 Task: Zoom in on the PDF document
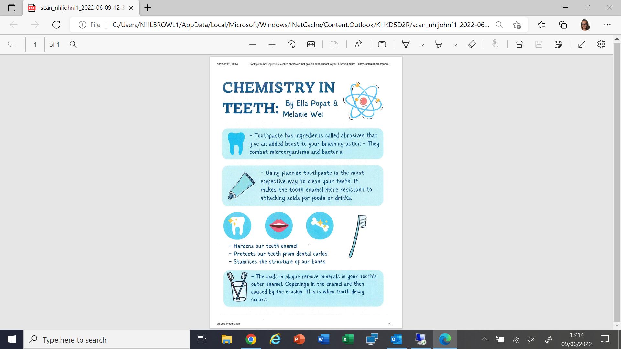272,44
